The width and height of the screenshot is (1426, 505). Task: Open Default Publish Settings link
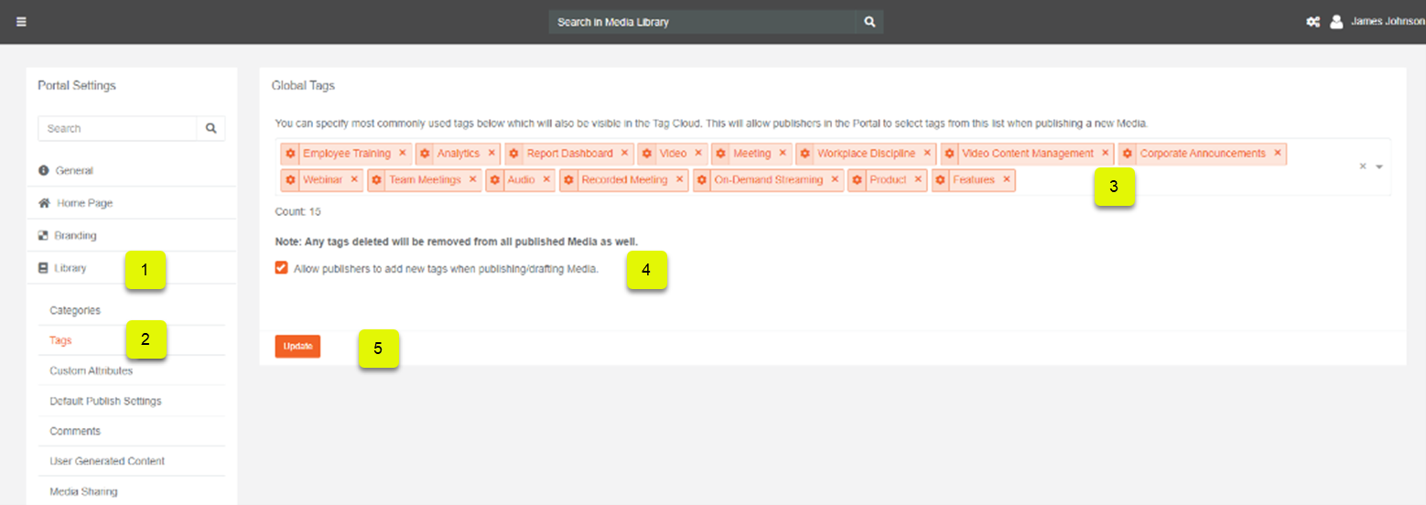point(105,402)
